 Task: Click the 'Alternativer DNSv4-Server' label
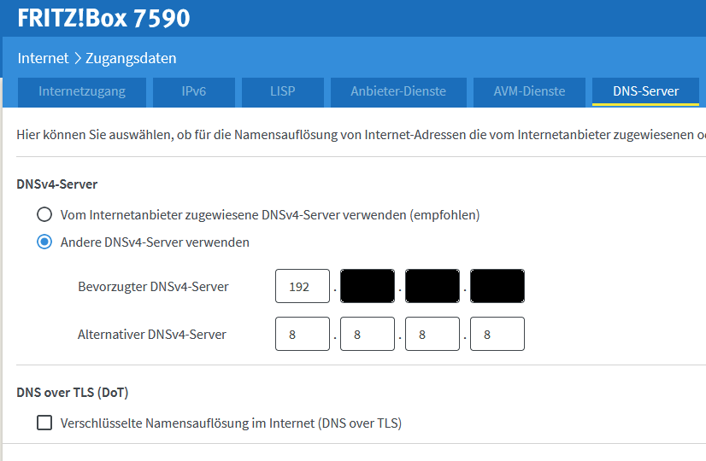(152, 334)
